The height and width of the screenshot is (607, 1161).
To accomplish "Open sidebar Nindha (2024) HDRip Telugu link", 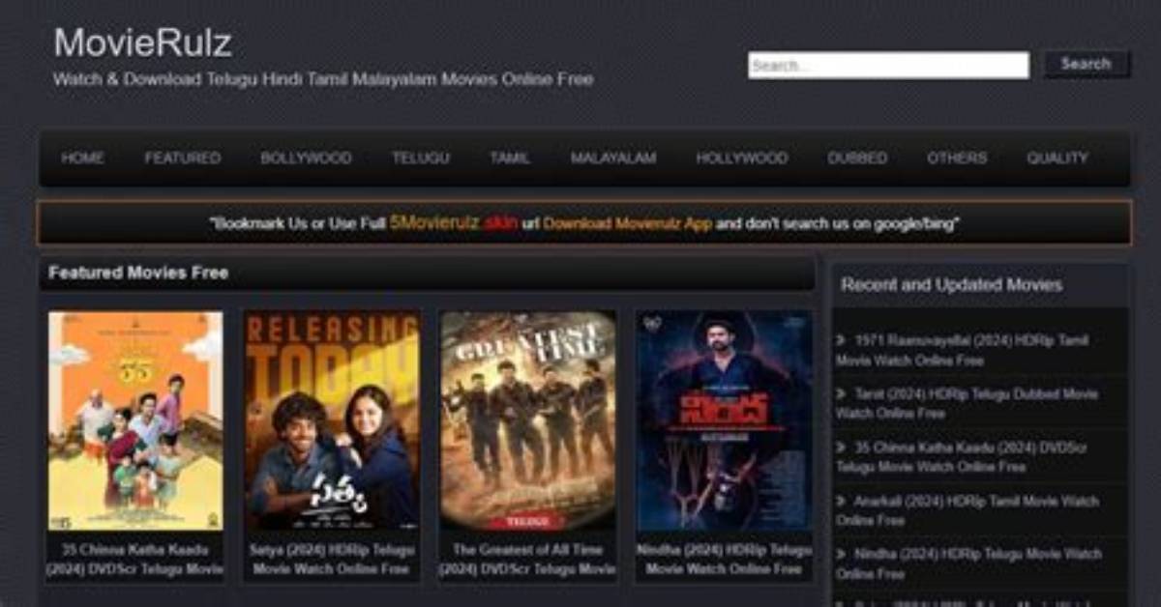I will pyautogui.click(x=968, y=564).
